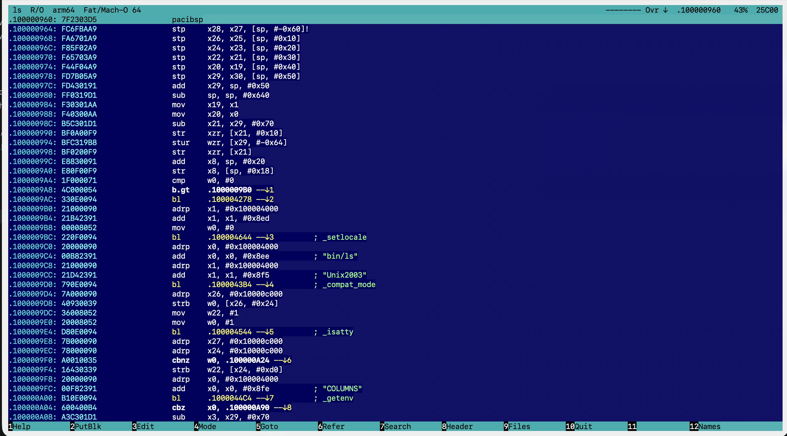Open 7Search in the function bar

tap(395, 427)
